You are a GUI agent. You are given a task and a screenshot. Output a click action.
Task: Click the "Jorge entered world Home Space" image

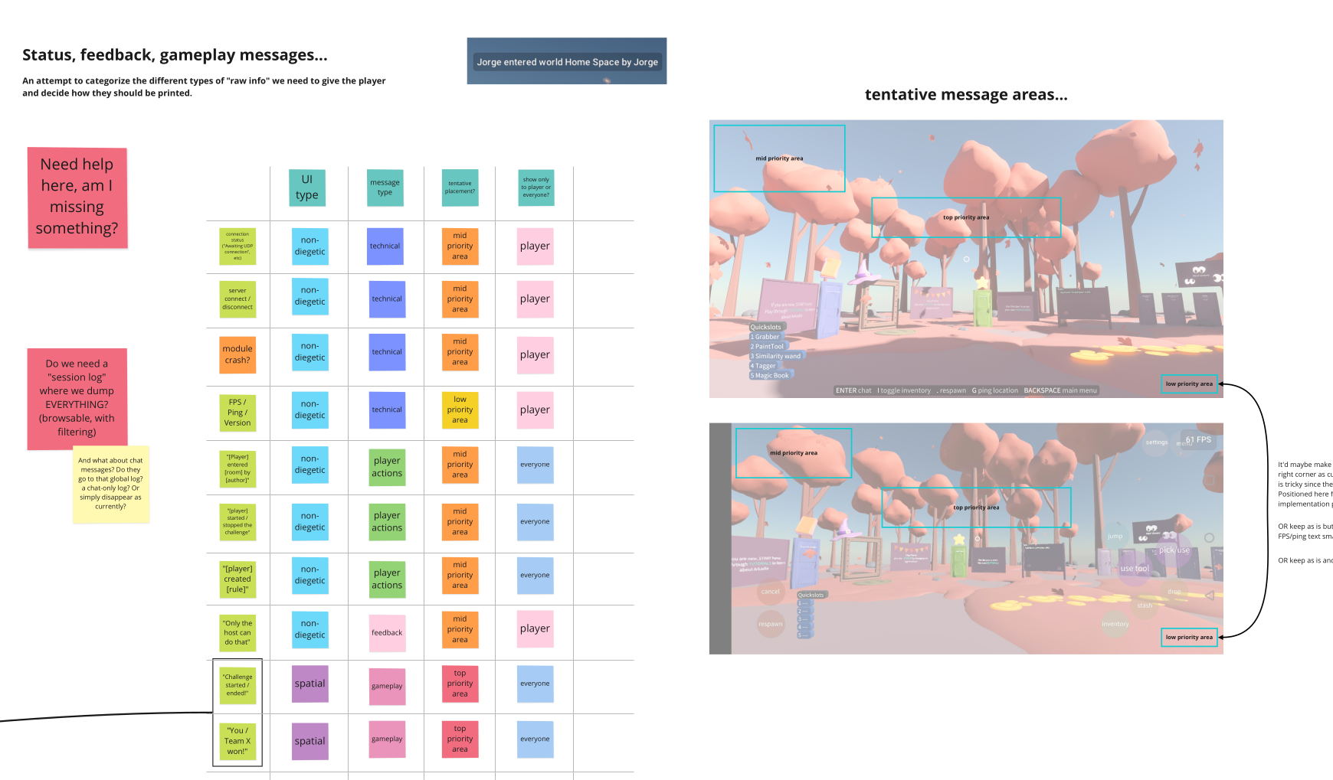click(x=567, y=61)
